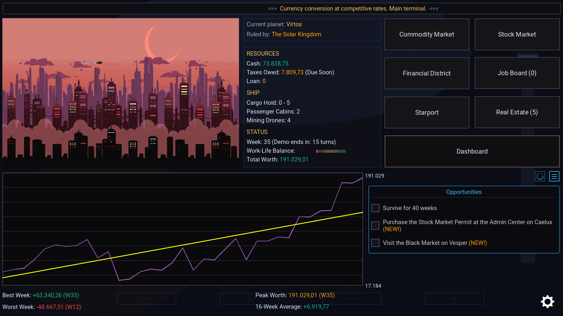
Task: Open Job Board (0)
Action: click(517, 73)
